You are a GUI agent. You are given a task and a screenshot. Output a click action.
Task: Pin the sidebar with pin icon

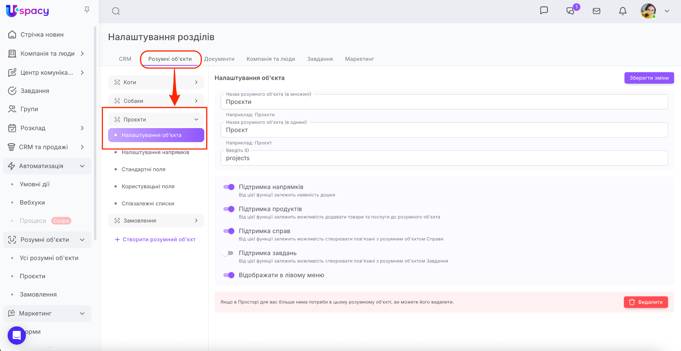coord(87,10)
